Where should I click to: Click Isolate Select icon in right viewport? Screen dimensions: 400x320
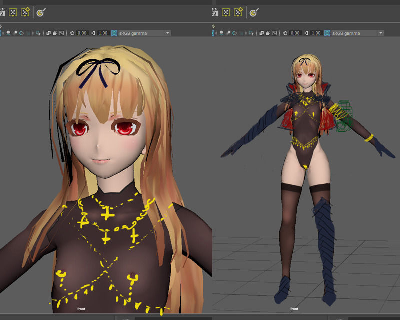coord(251,33)
